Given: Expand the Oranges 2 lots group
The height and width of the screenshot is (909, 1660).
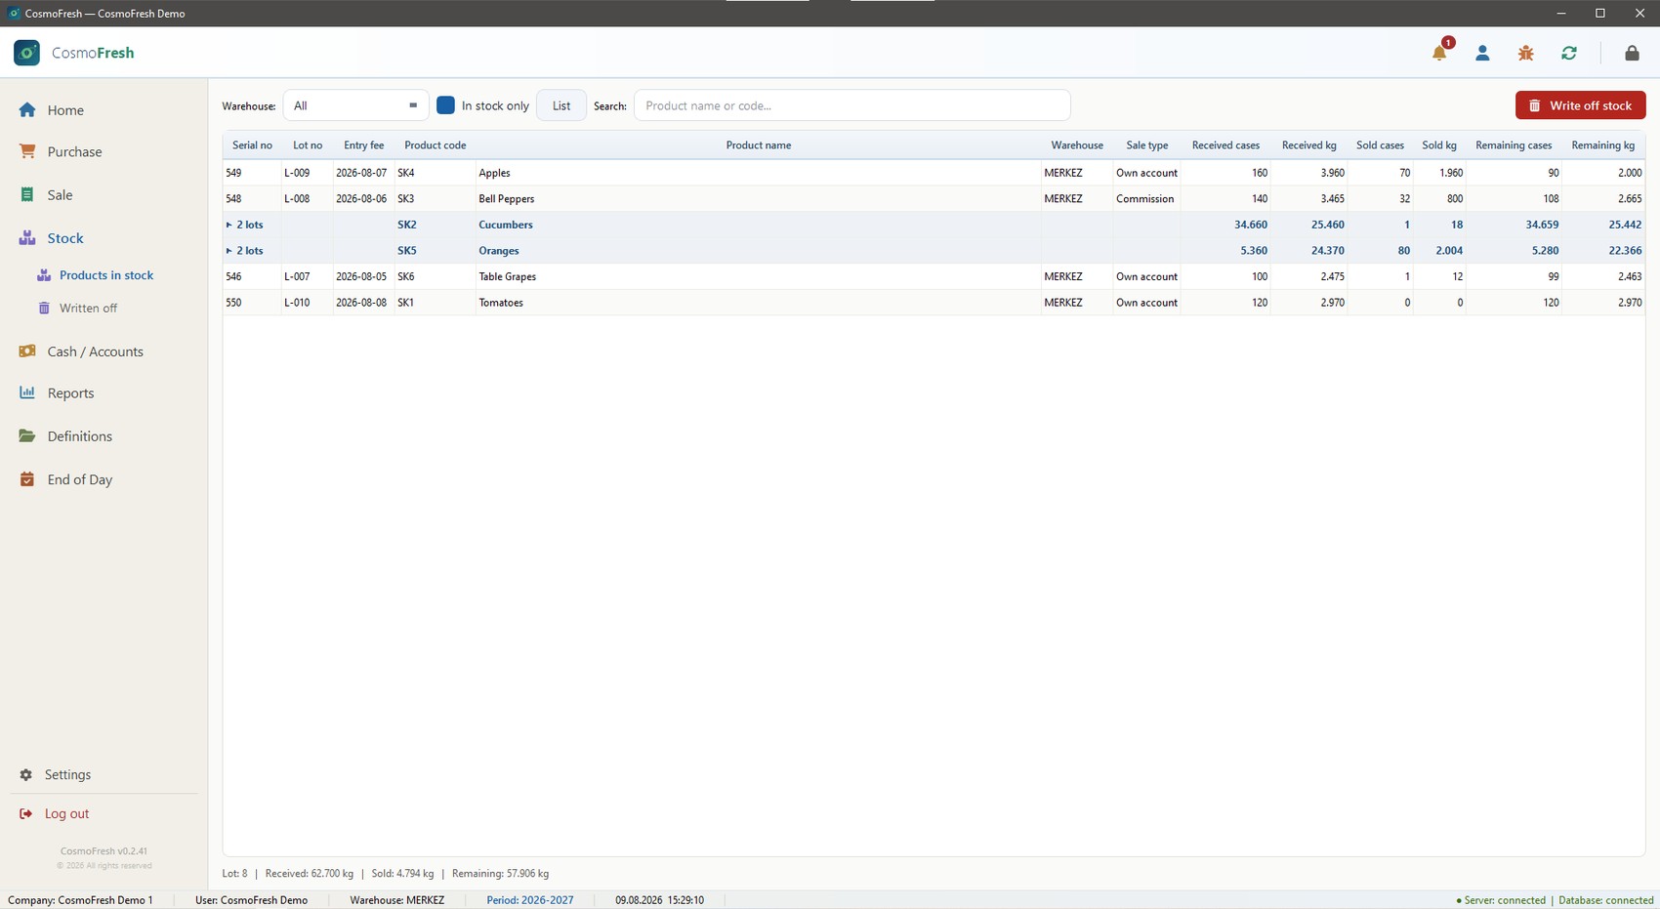Looking at the screenshot, I should [228, 251].
